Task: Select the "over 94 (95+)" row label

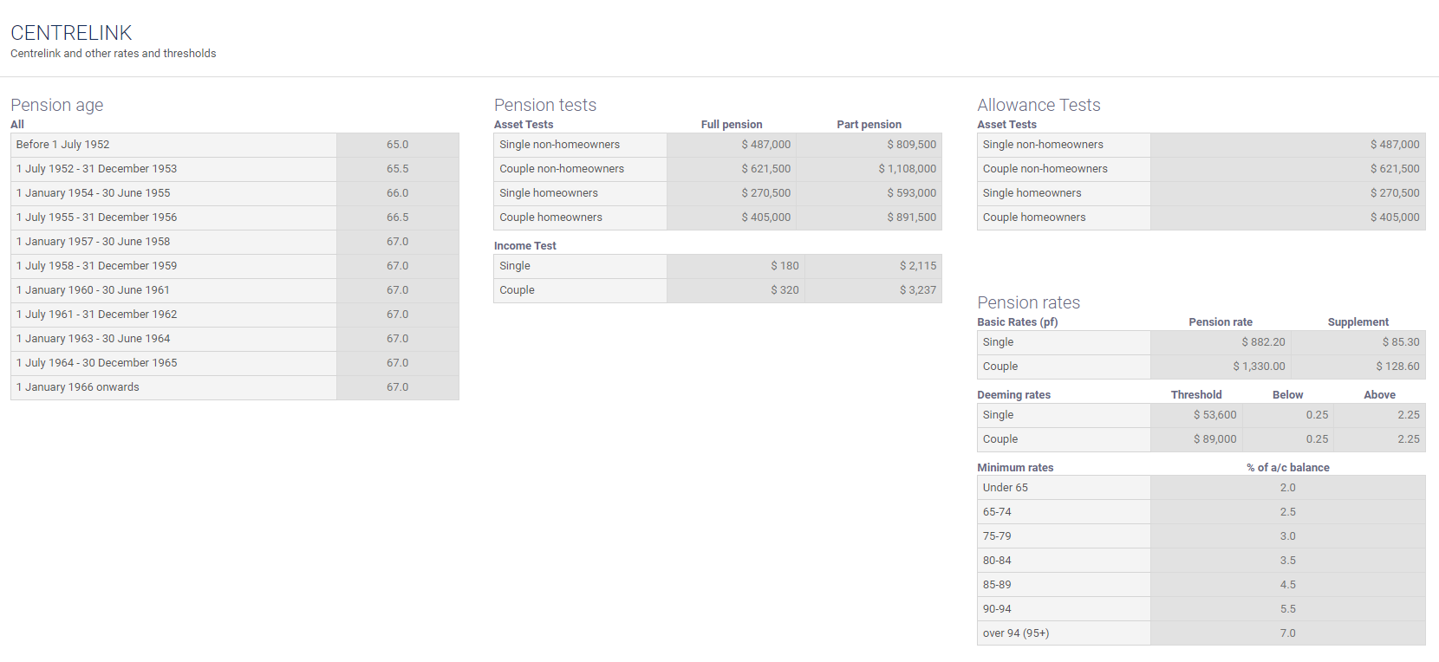Action: click(1016, 633)
